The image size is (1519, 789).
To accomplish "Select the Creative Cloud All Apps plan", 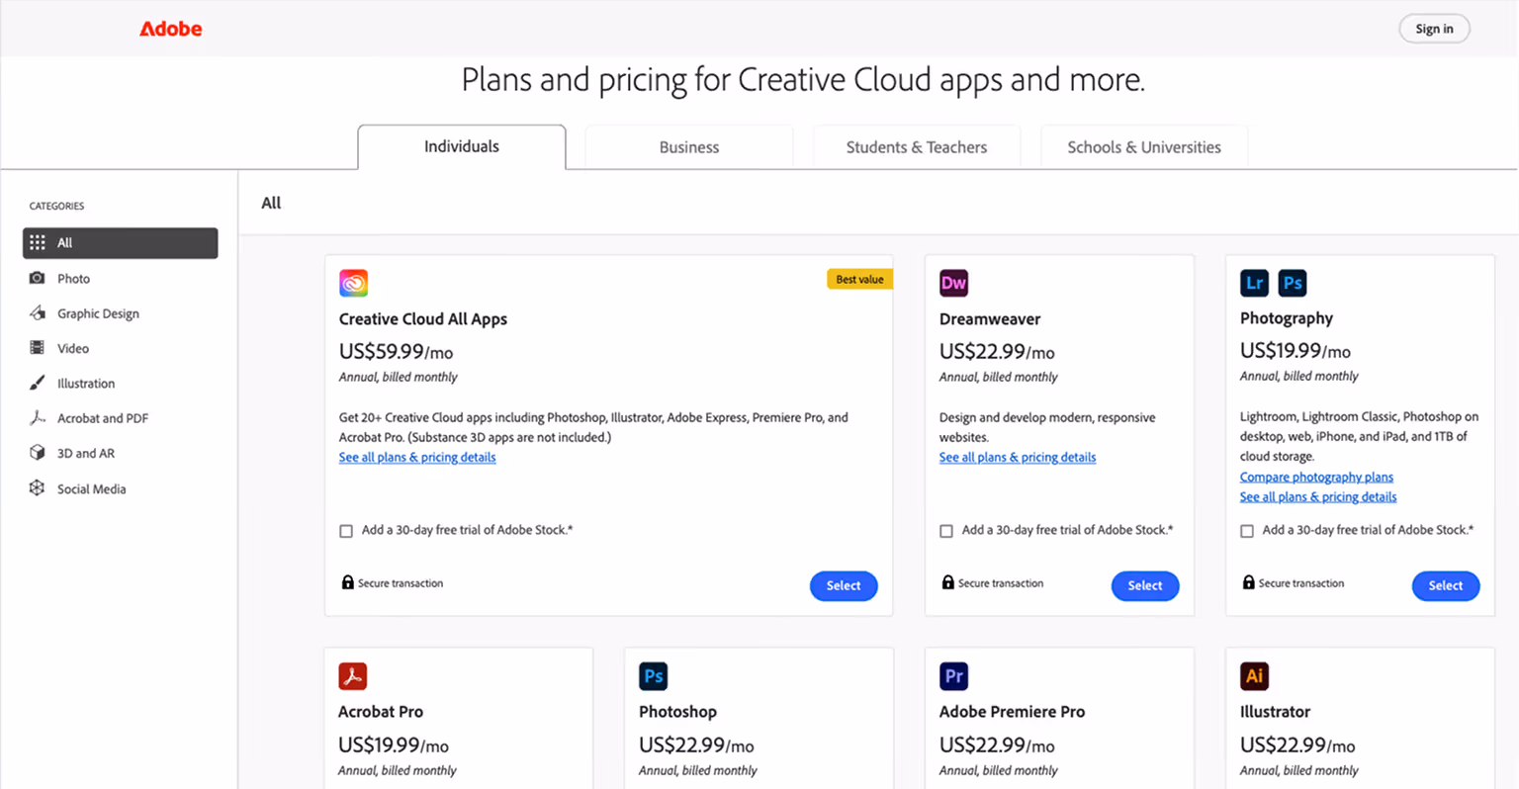I will 843,585.
